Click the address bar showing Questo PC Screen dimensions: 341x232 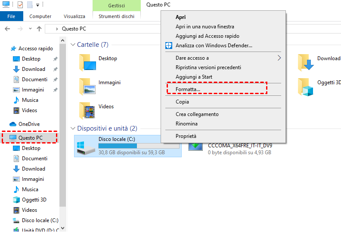tap(103, 29)
